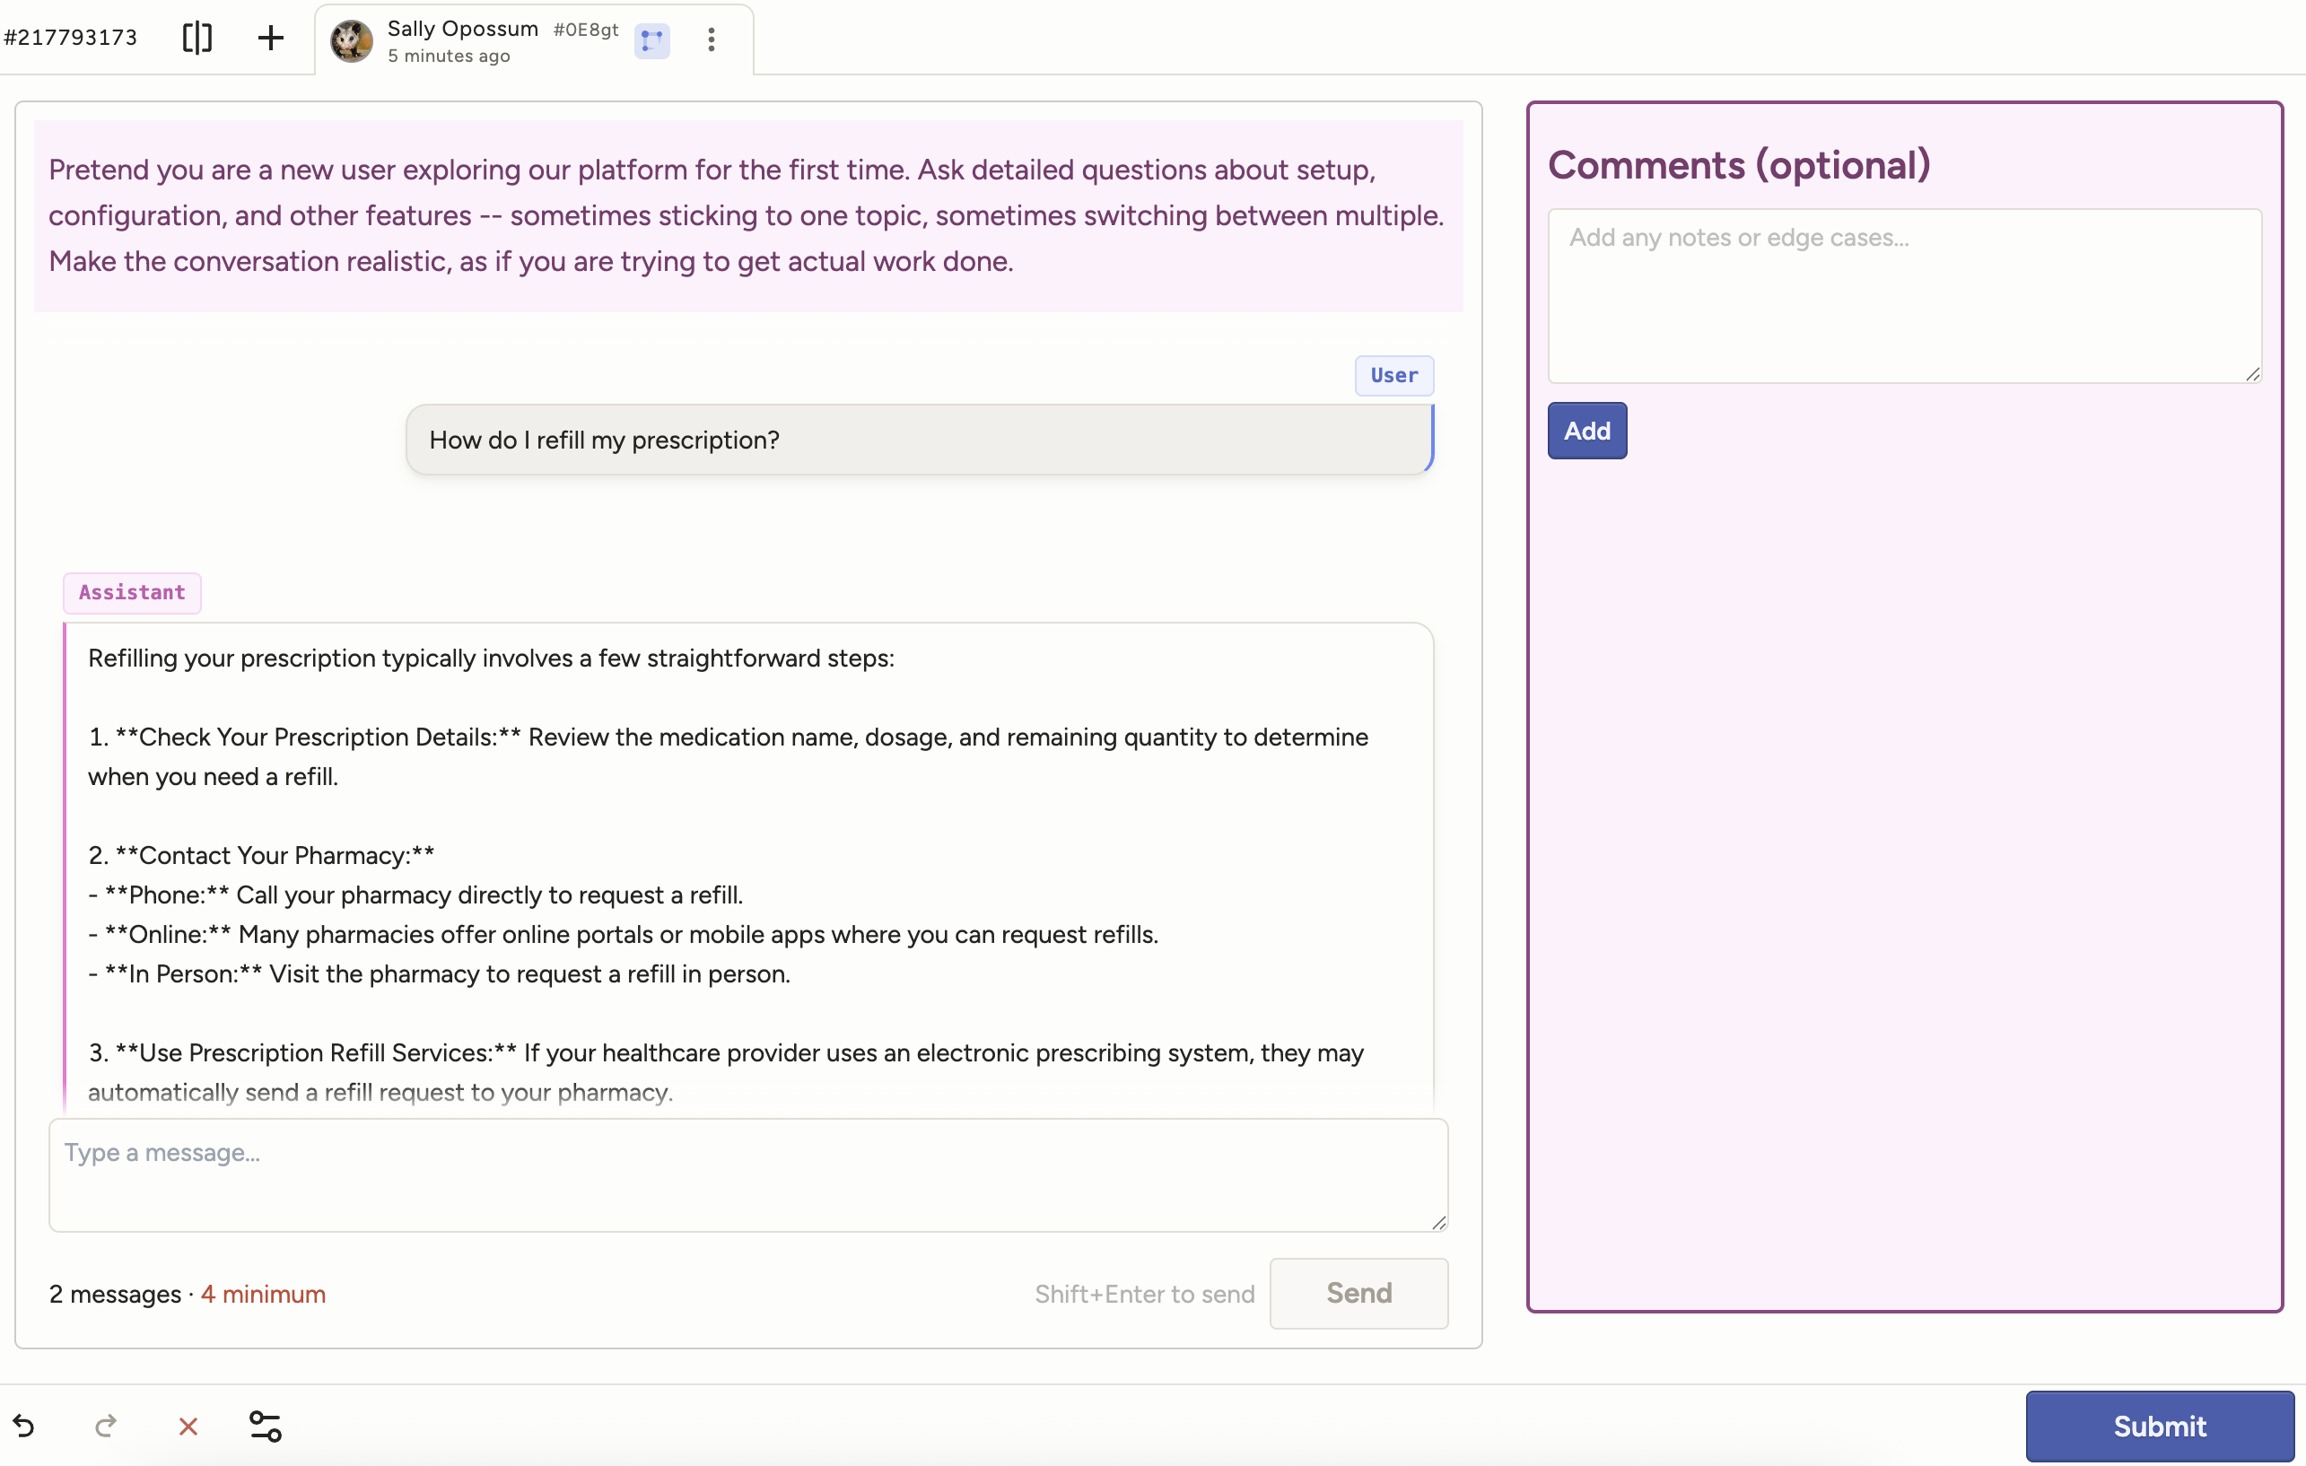Undo the last message action
Screen dimensions: 2306x1466
point(24,1426)
